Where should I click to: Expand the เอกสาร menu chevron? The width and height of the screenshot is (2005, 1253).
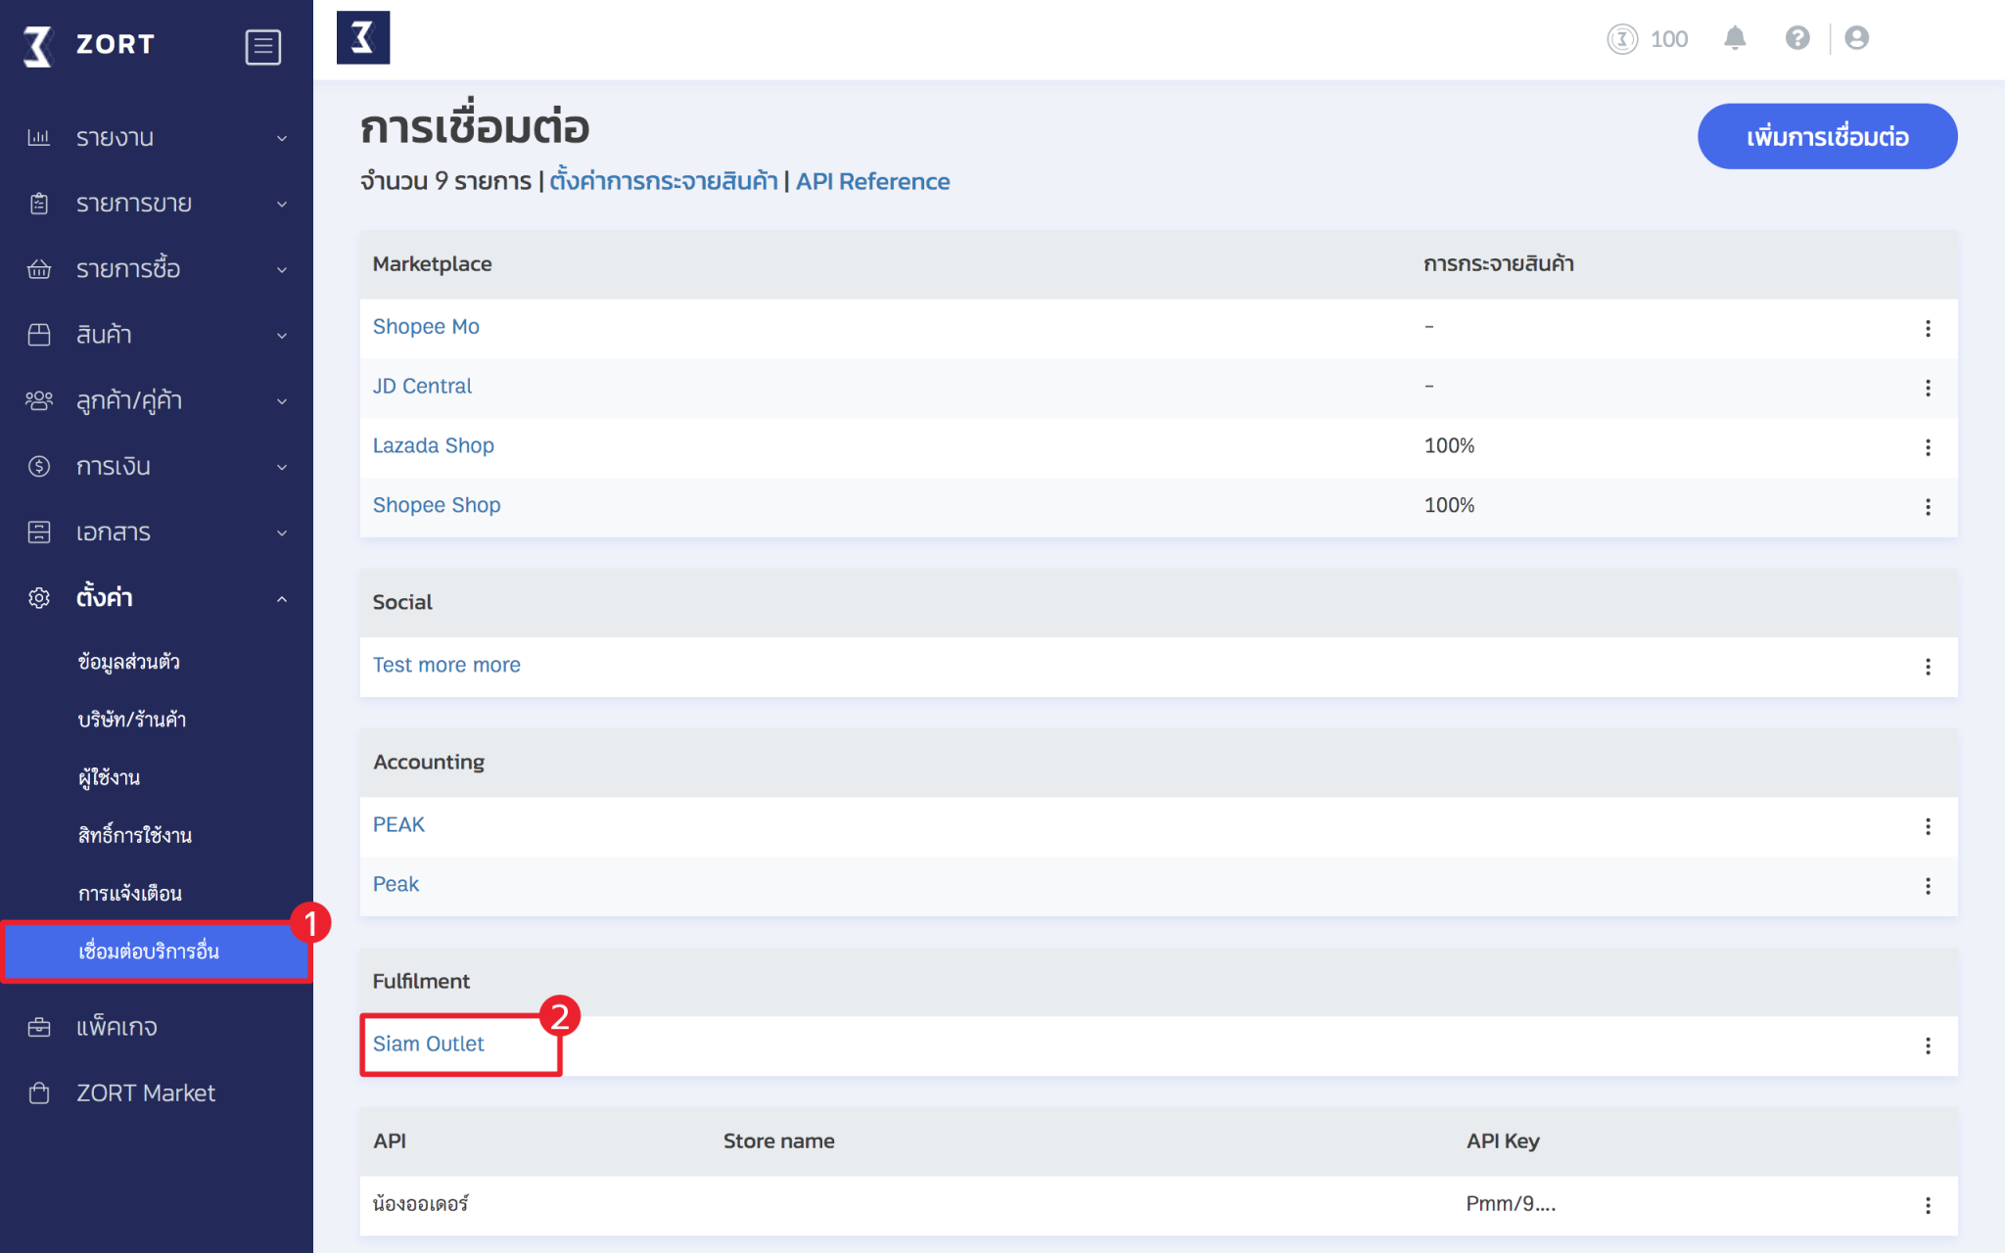pos(282,533)
